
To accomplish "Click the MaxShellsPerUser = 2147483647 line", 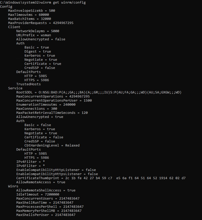I will coord(46,215).
